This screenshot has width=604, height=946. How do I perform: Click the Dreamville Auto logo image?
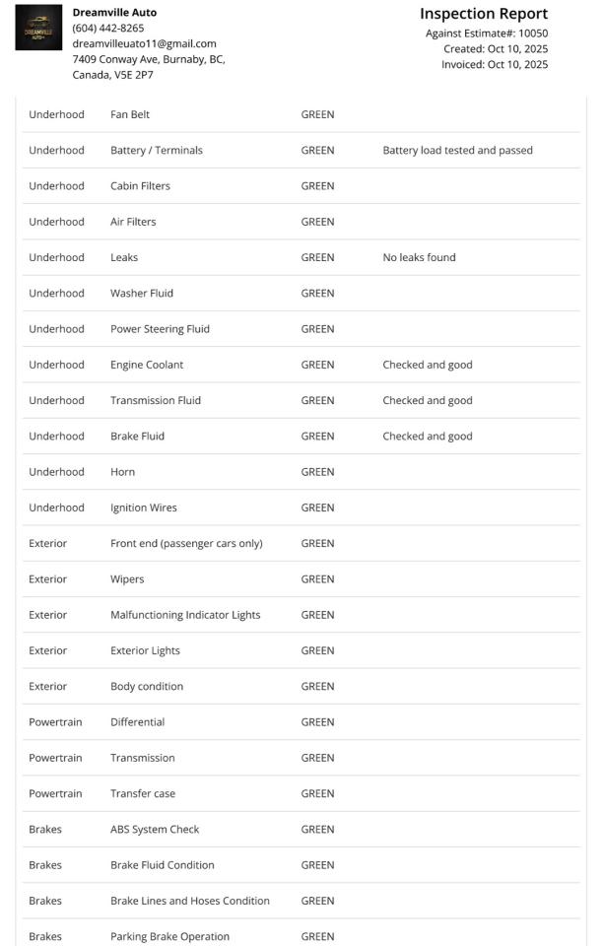pos(38,28)
